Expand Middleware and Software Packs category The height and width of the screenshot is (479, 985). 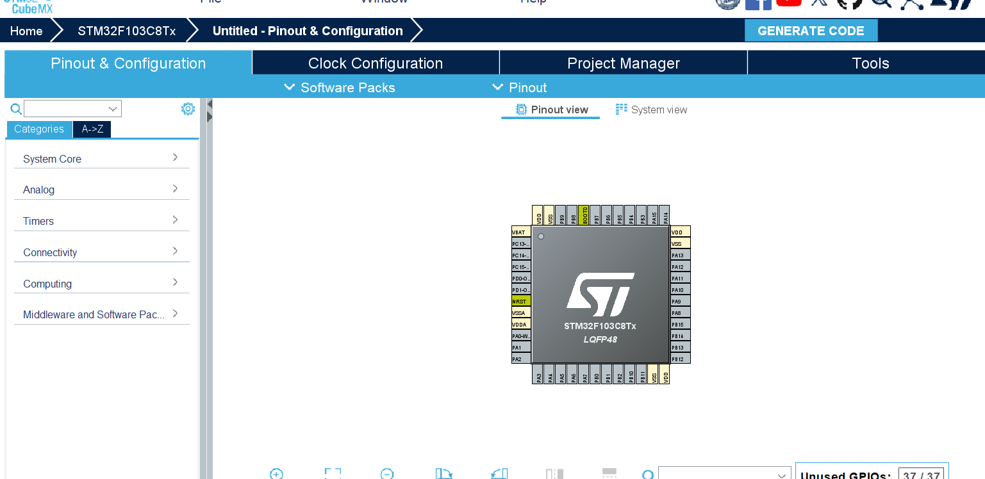102,314
